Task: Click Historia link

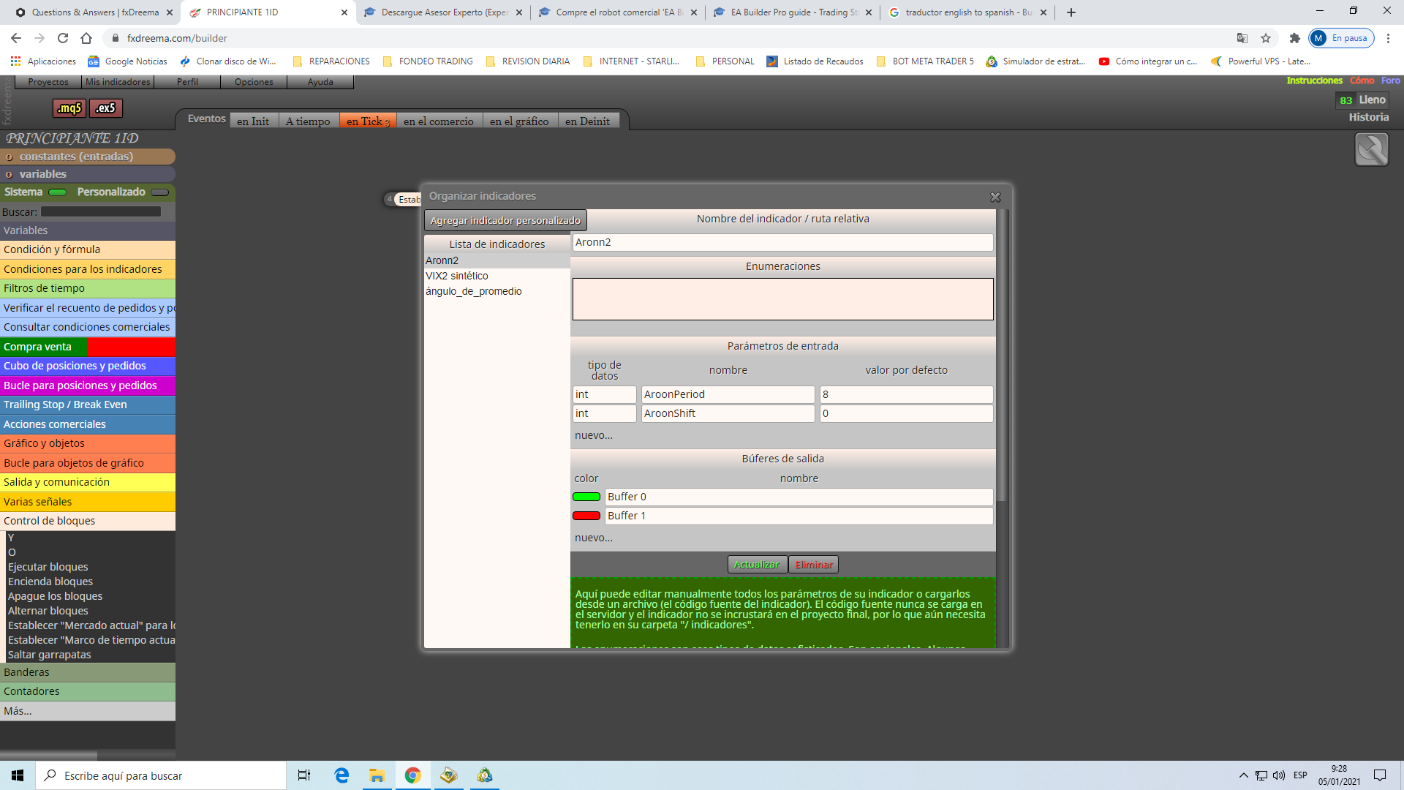Action: pyautogui.click(x=1369, y=117)
